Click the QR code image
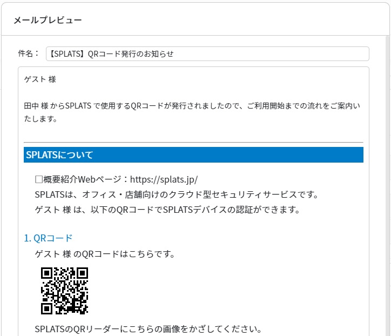 click(x=64, y=291)
